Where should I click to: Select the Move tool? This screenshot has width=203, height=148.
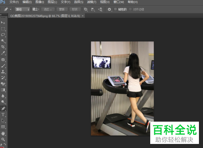coord(3,23)
